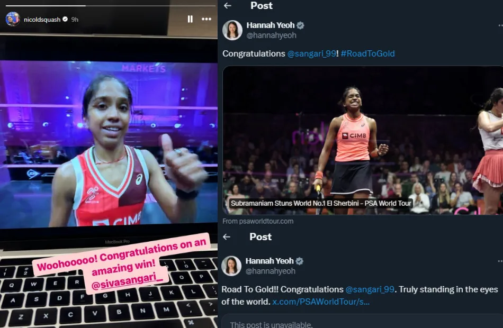Image resolution: width=503 pixels, height=328 pixels.
Task: Click the story progress bar
Action: [110, 6]
